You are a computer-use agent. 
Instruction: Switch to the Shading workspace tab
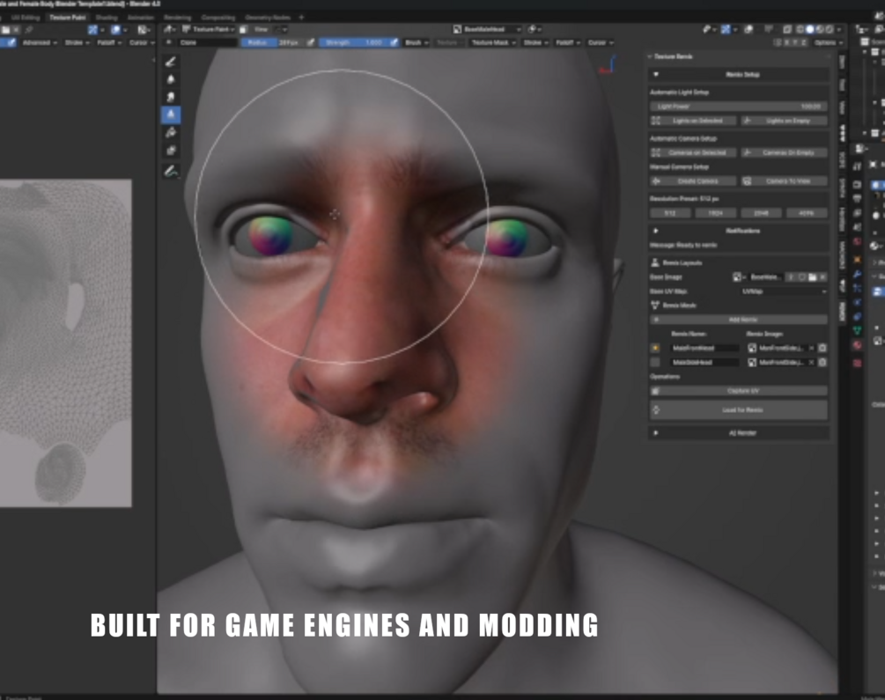(x=107, y=18)
